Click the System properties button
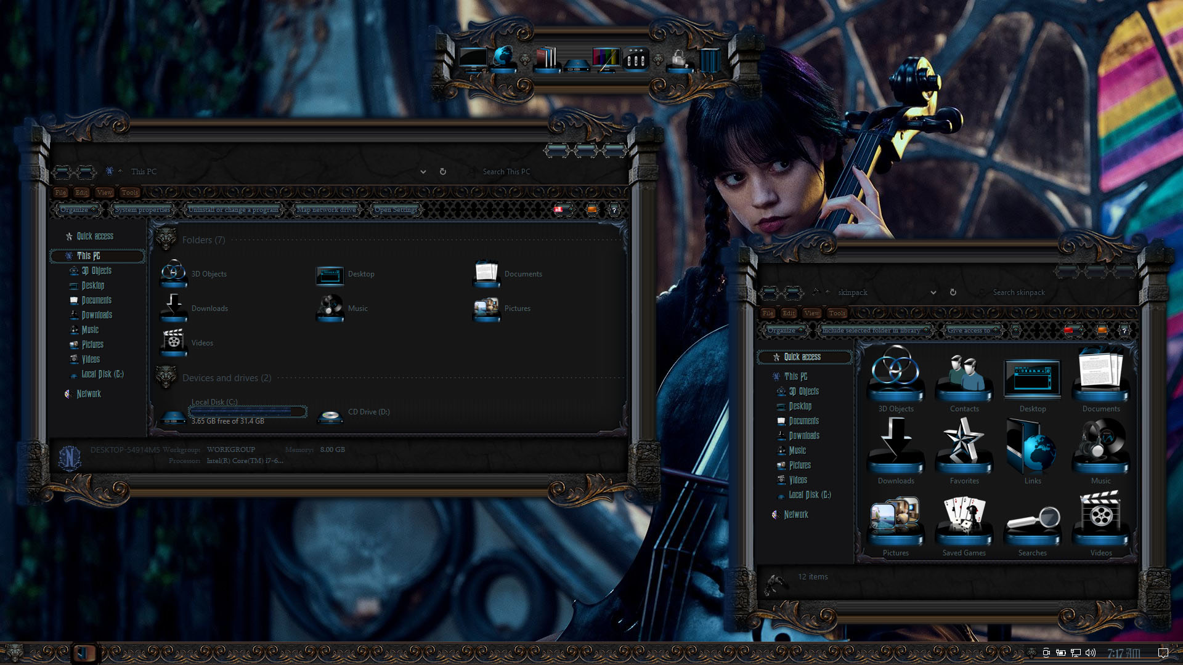The height and width of the screenshot is (665, 1183). [142, 210]
